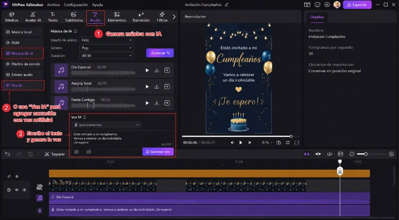The width and height of the screenshot is (399, 220).
Task: Add Fiesta Contigo to the timeline
Action: [167, 103]
